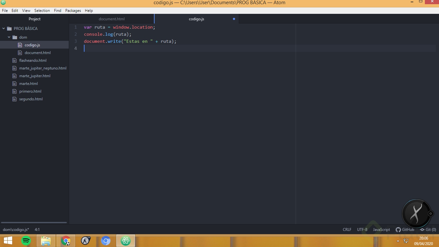
Task: Open the Windows Start button
Action: click(x=8, y=241)
